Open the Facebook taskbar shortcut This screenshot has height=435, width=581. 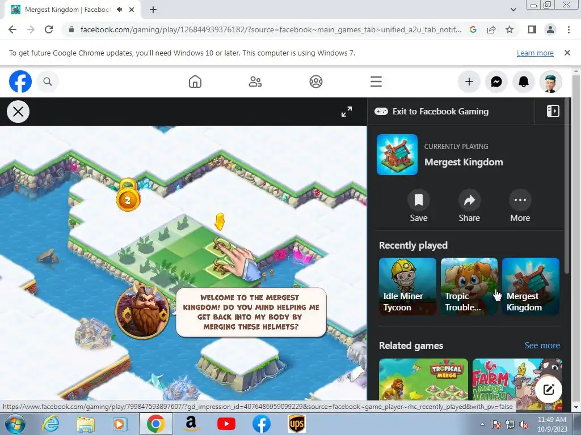262,424
